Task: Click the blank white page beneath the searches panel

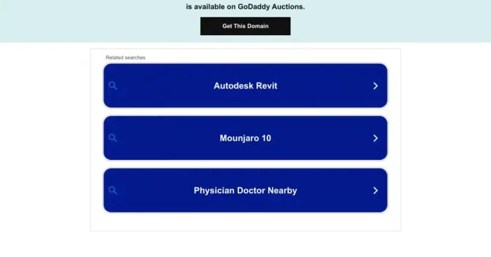Action: pos(245,244)
